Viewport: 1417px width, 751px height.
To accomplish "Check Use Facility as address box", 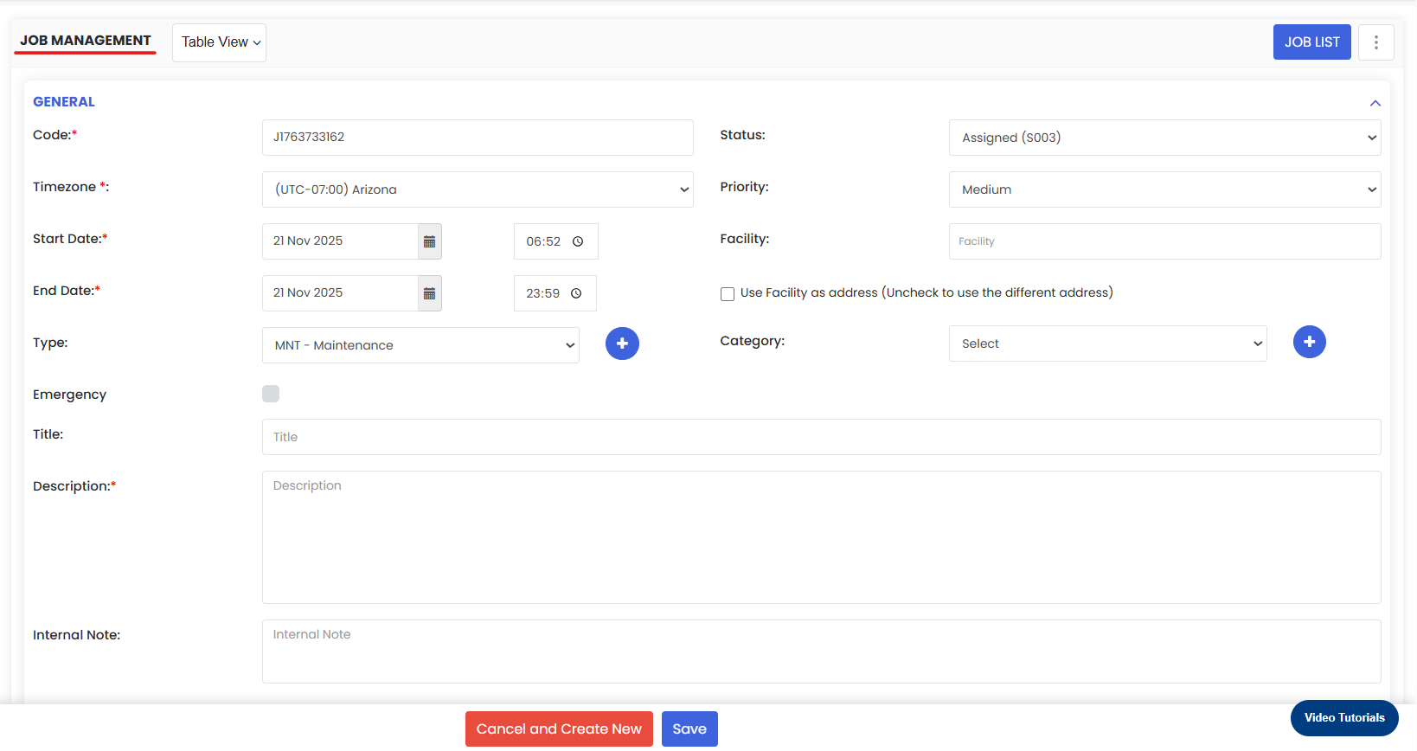I will click(x=728, y=294).
